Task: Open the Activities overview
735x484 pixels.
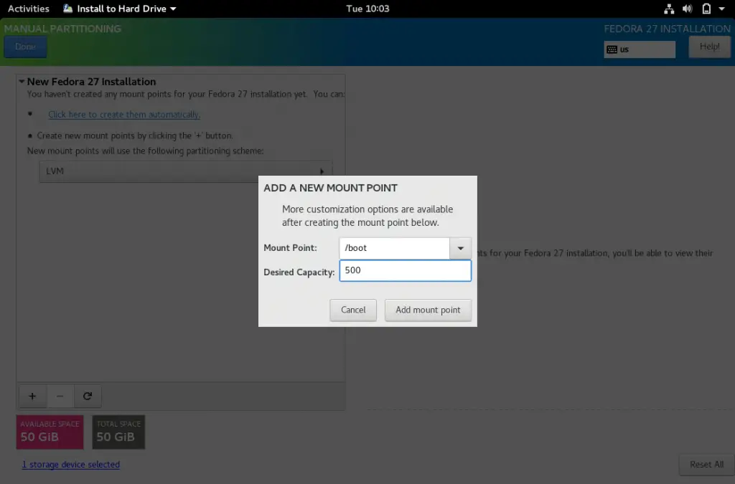Action: coord(29,9)
